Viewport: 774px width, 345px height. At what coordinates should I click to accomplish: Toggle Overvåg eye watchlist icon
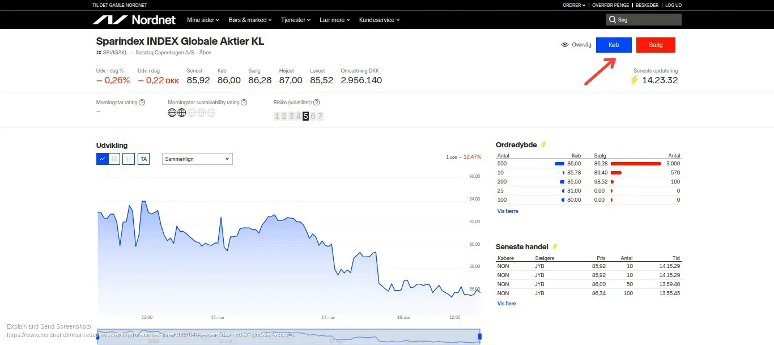coord(565,45)
